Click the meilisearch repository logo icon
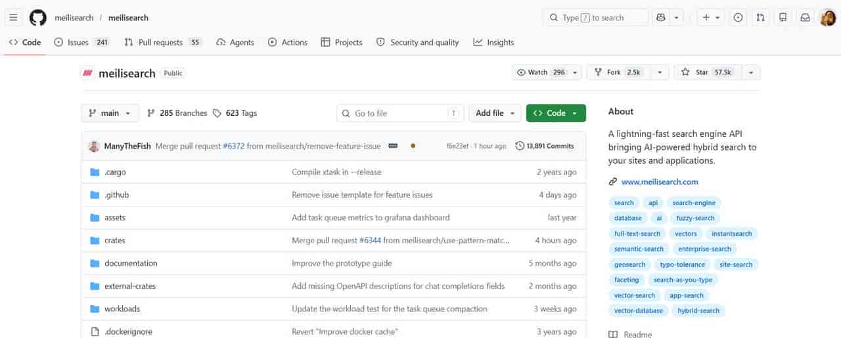The image size is (841, 338). (x=87, y=73)
